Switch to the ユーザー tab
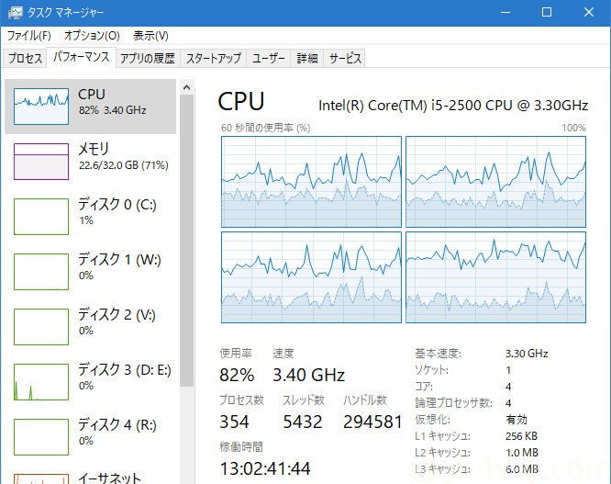The image size is (611, 484). click(x=269, y=58)
